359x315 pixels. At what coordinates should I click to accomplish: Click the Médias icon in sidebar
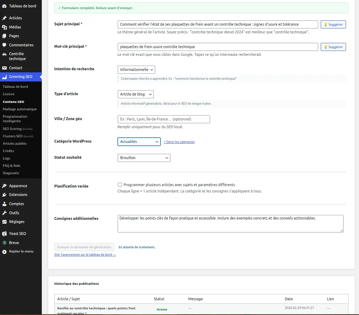click(x=4, y=27)
